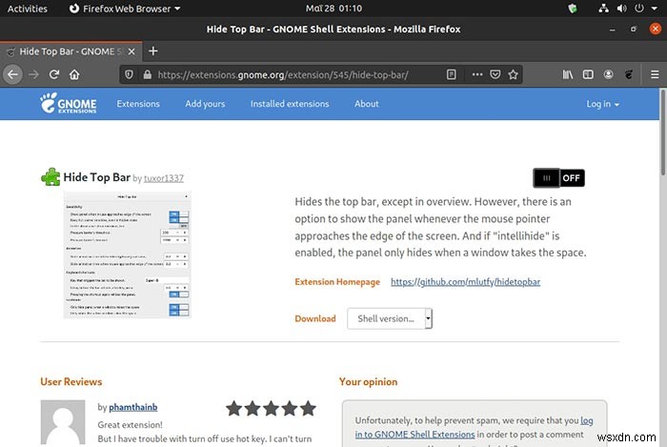
Task: Open author tuxor1337 profile link
Action: [164, 178]
